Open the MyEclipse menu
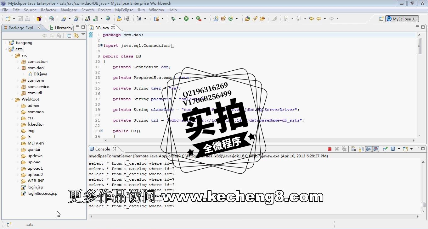The width and height of the screenshot is (428, 229). click(124, 10)
